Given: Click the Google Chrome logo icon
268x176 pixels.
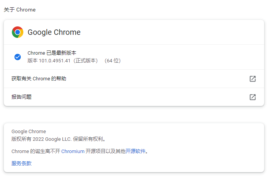Looking at the screenshot, I should pos(18,32).
